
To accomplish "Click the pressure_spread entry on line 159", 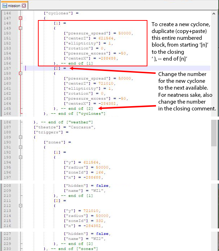I will (98, 79).
